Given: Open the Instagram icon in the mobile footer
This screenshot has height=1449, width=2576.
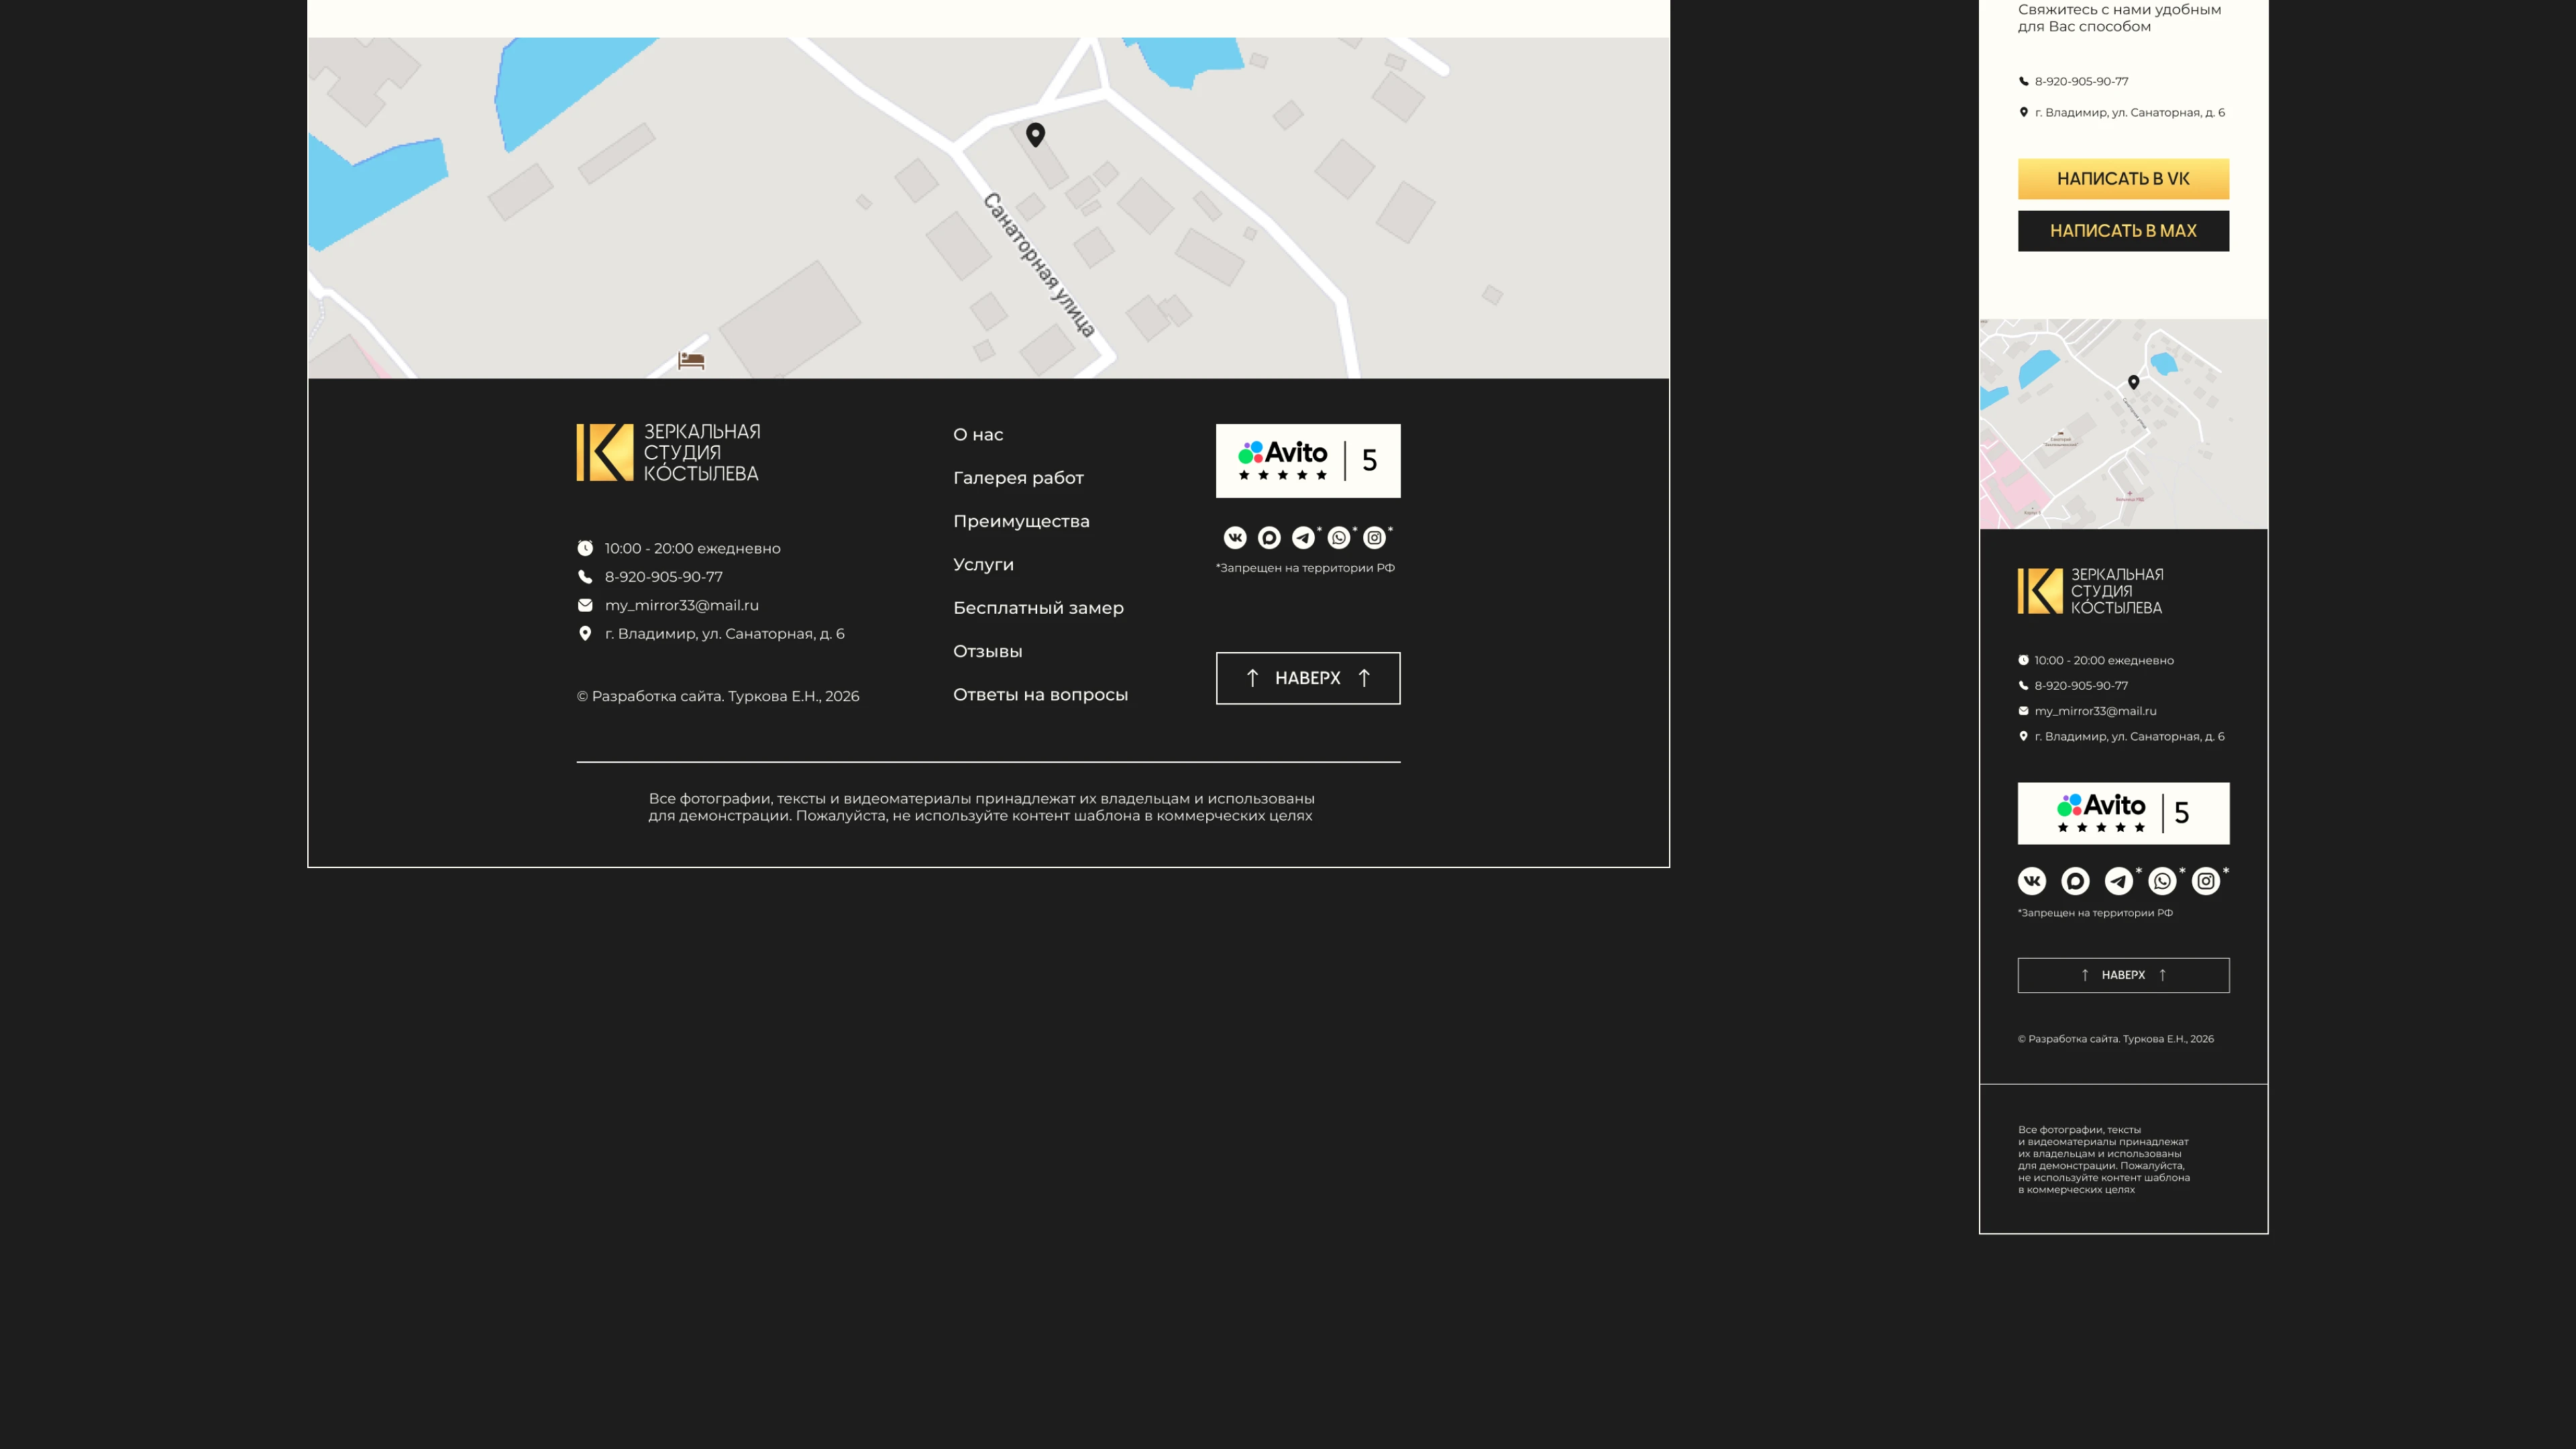Looking at the screenshot, I should point(2206,881).
